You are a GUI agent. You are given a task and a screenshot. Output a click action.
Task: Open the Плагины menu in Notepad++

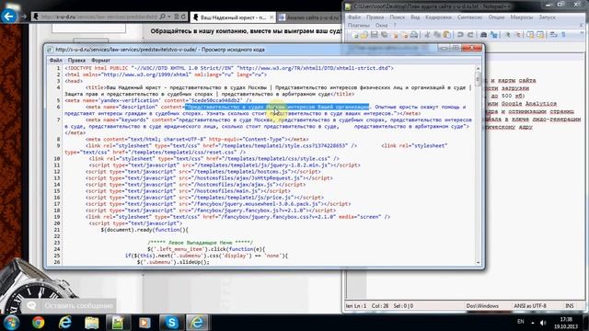coord(359,25)
